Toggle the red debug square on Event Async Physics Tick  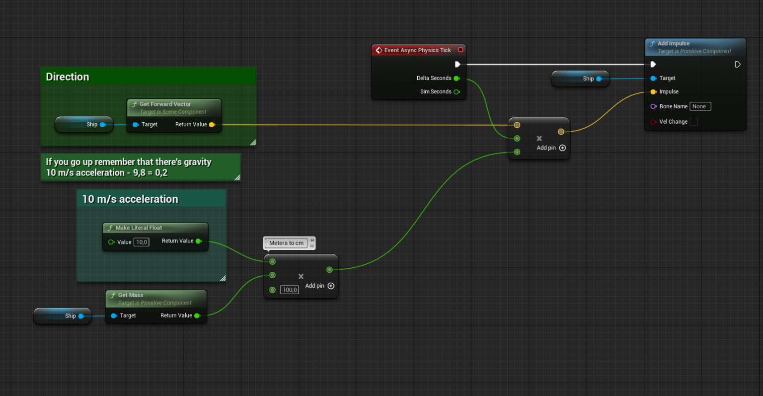[460, 50]
